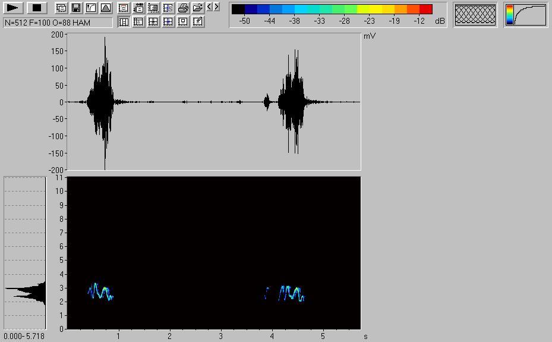Click the Play button

coord(14,8)
